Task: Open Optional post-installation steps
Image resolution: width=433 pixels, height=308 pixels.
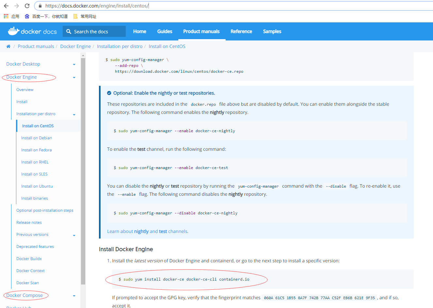Action: [x=45, y=210]
